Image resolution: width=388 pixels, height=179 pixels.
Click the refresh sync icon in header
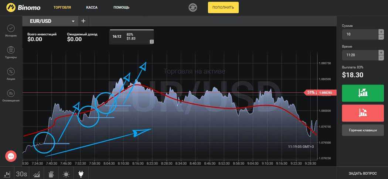(x=193, y=7)
